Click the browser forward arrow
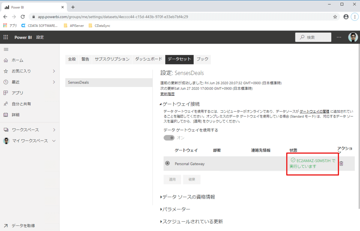The width and height of the screenshot is (360, 231). pyautogui.click(x=14, y=17)
